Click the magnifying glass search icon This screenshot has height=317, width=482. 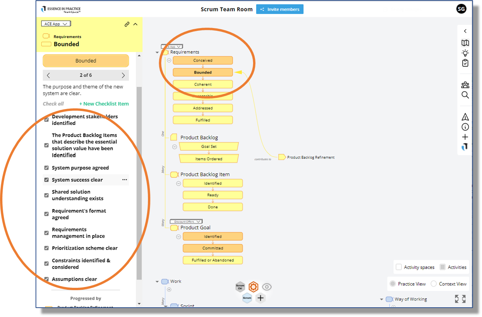tap(465, 95)
